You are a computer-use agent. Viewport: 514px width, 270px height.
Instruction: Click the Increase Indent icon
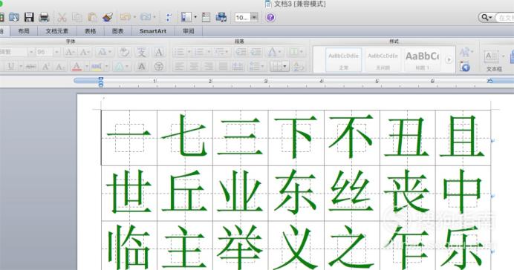256,52
